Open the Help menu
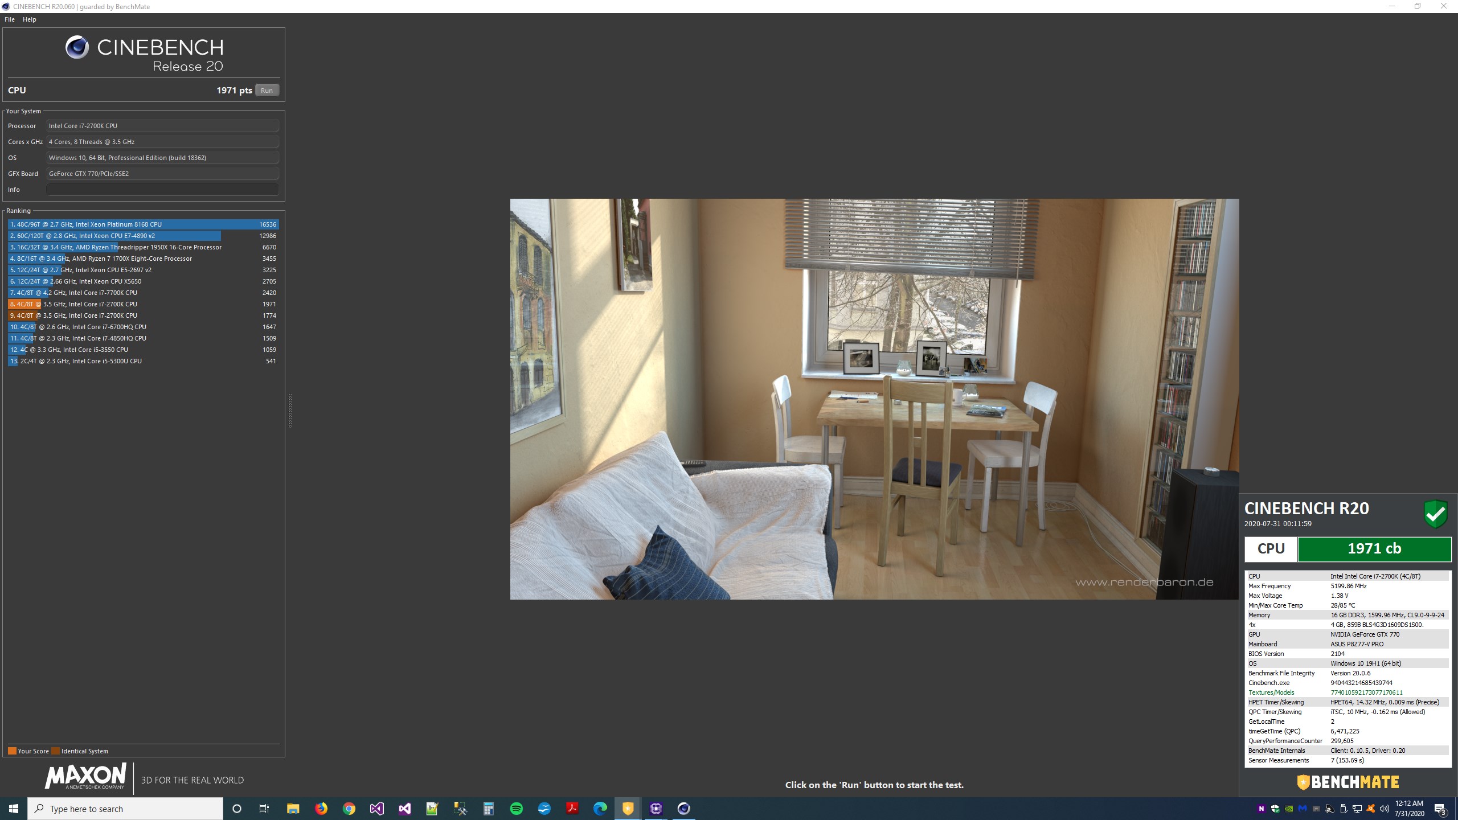1458x820 pixels. 30,19
